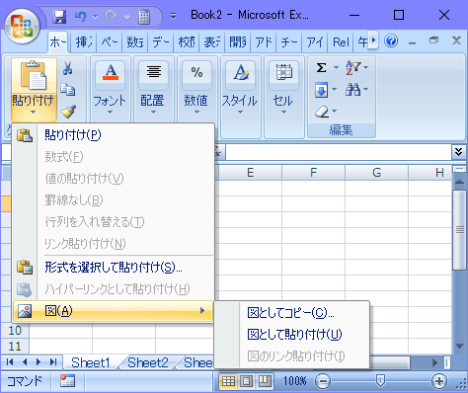The image size is (468, 393).
Task: Click macro record icon in status bar
Action: (67, 381)
